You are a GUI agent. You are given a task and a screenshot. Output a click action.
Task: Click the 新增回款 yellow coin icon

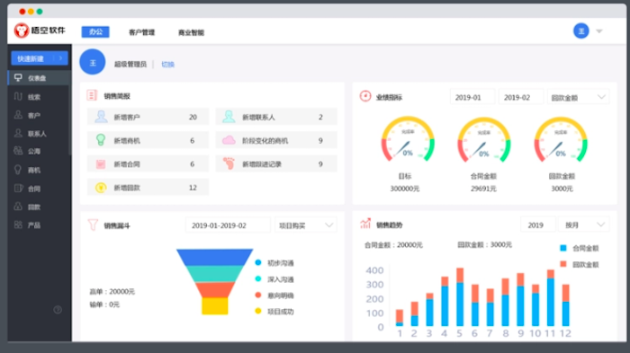click(101, 188)
